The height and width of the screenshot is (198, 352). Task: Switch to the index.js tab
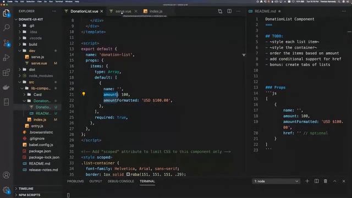pos(156,11)
